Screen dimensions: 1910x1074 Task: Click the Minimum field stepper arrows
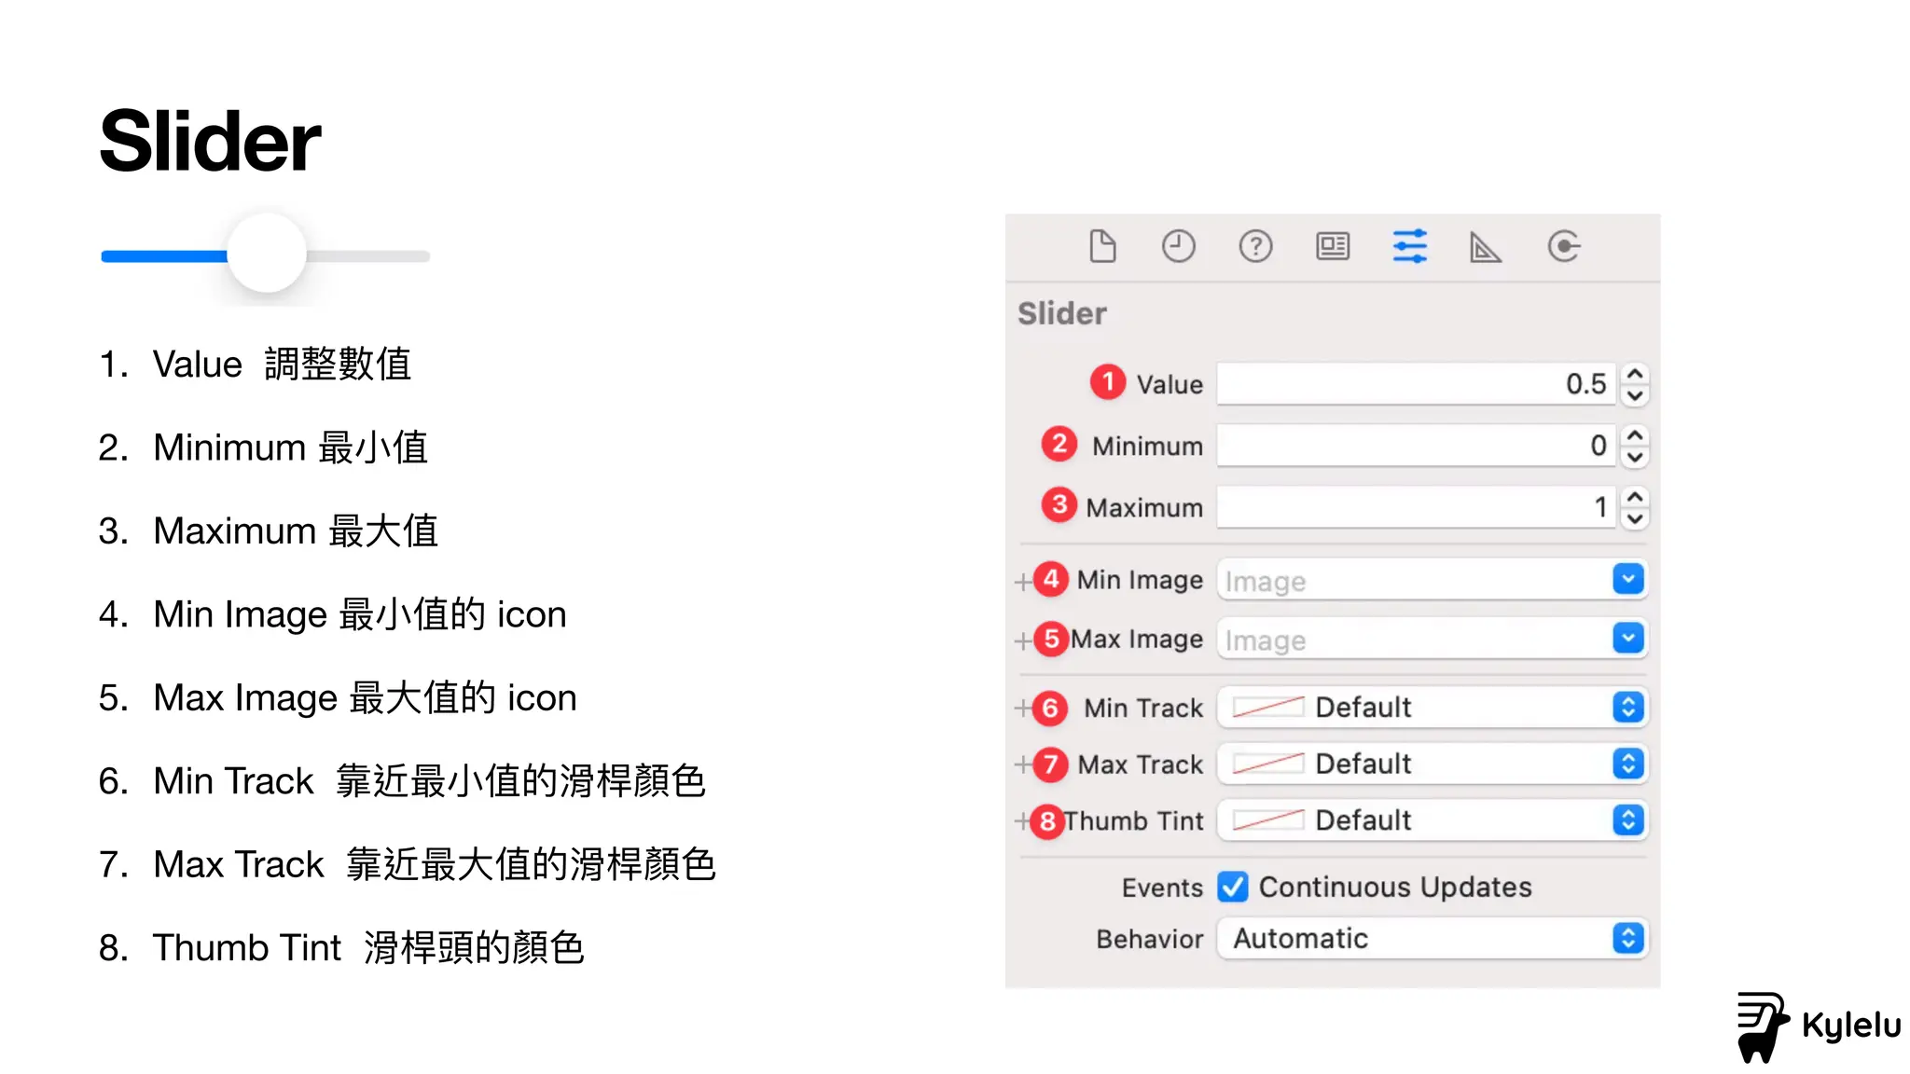click(1635, 446)
